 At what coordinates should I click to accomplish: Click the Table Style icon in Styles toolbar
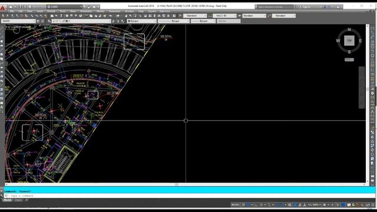pos(240,16)
